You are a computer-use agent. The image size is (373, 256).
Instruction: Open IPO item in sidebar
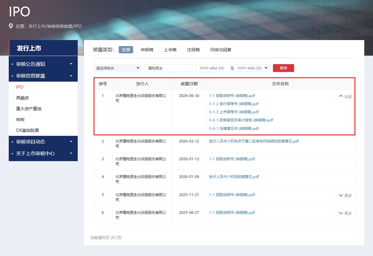coord(20,87)
